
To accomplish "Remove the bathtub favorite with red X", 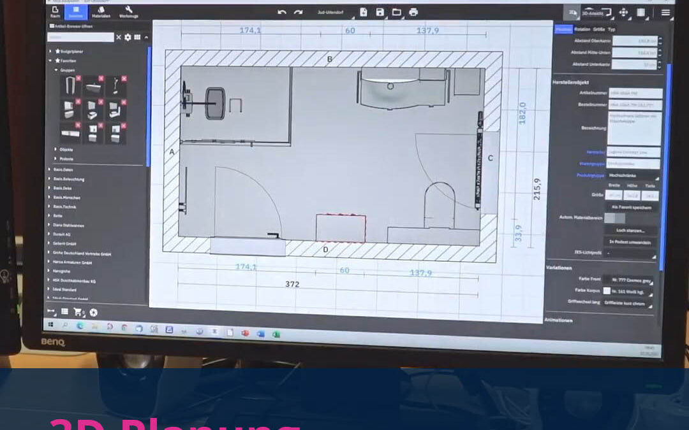I will point(101,78).
